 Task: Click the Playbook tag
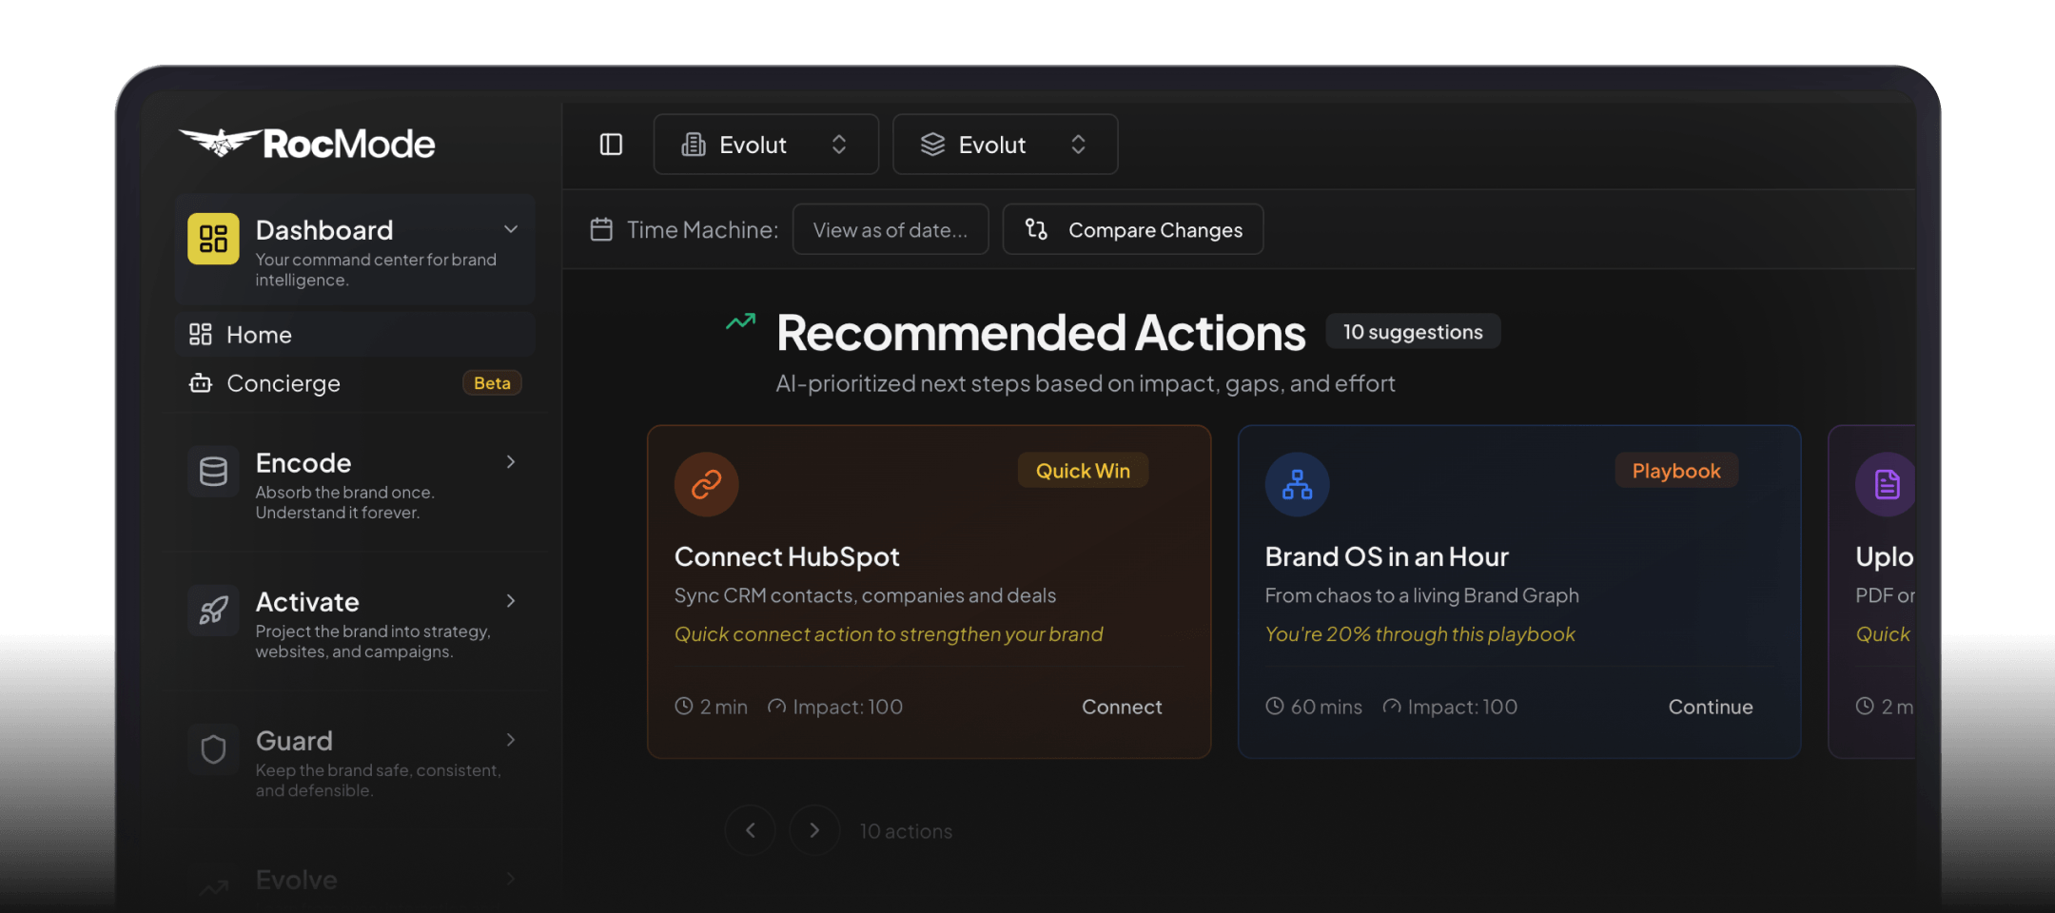coord(1676,471)
